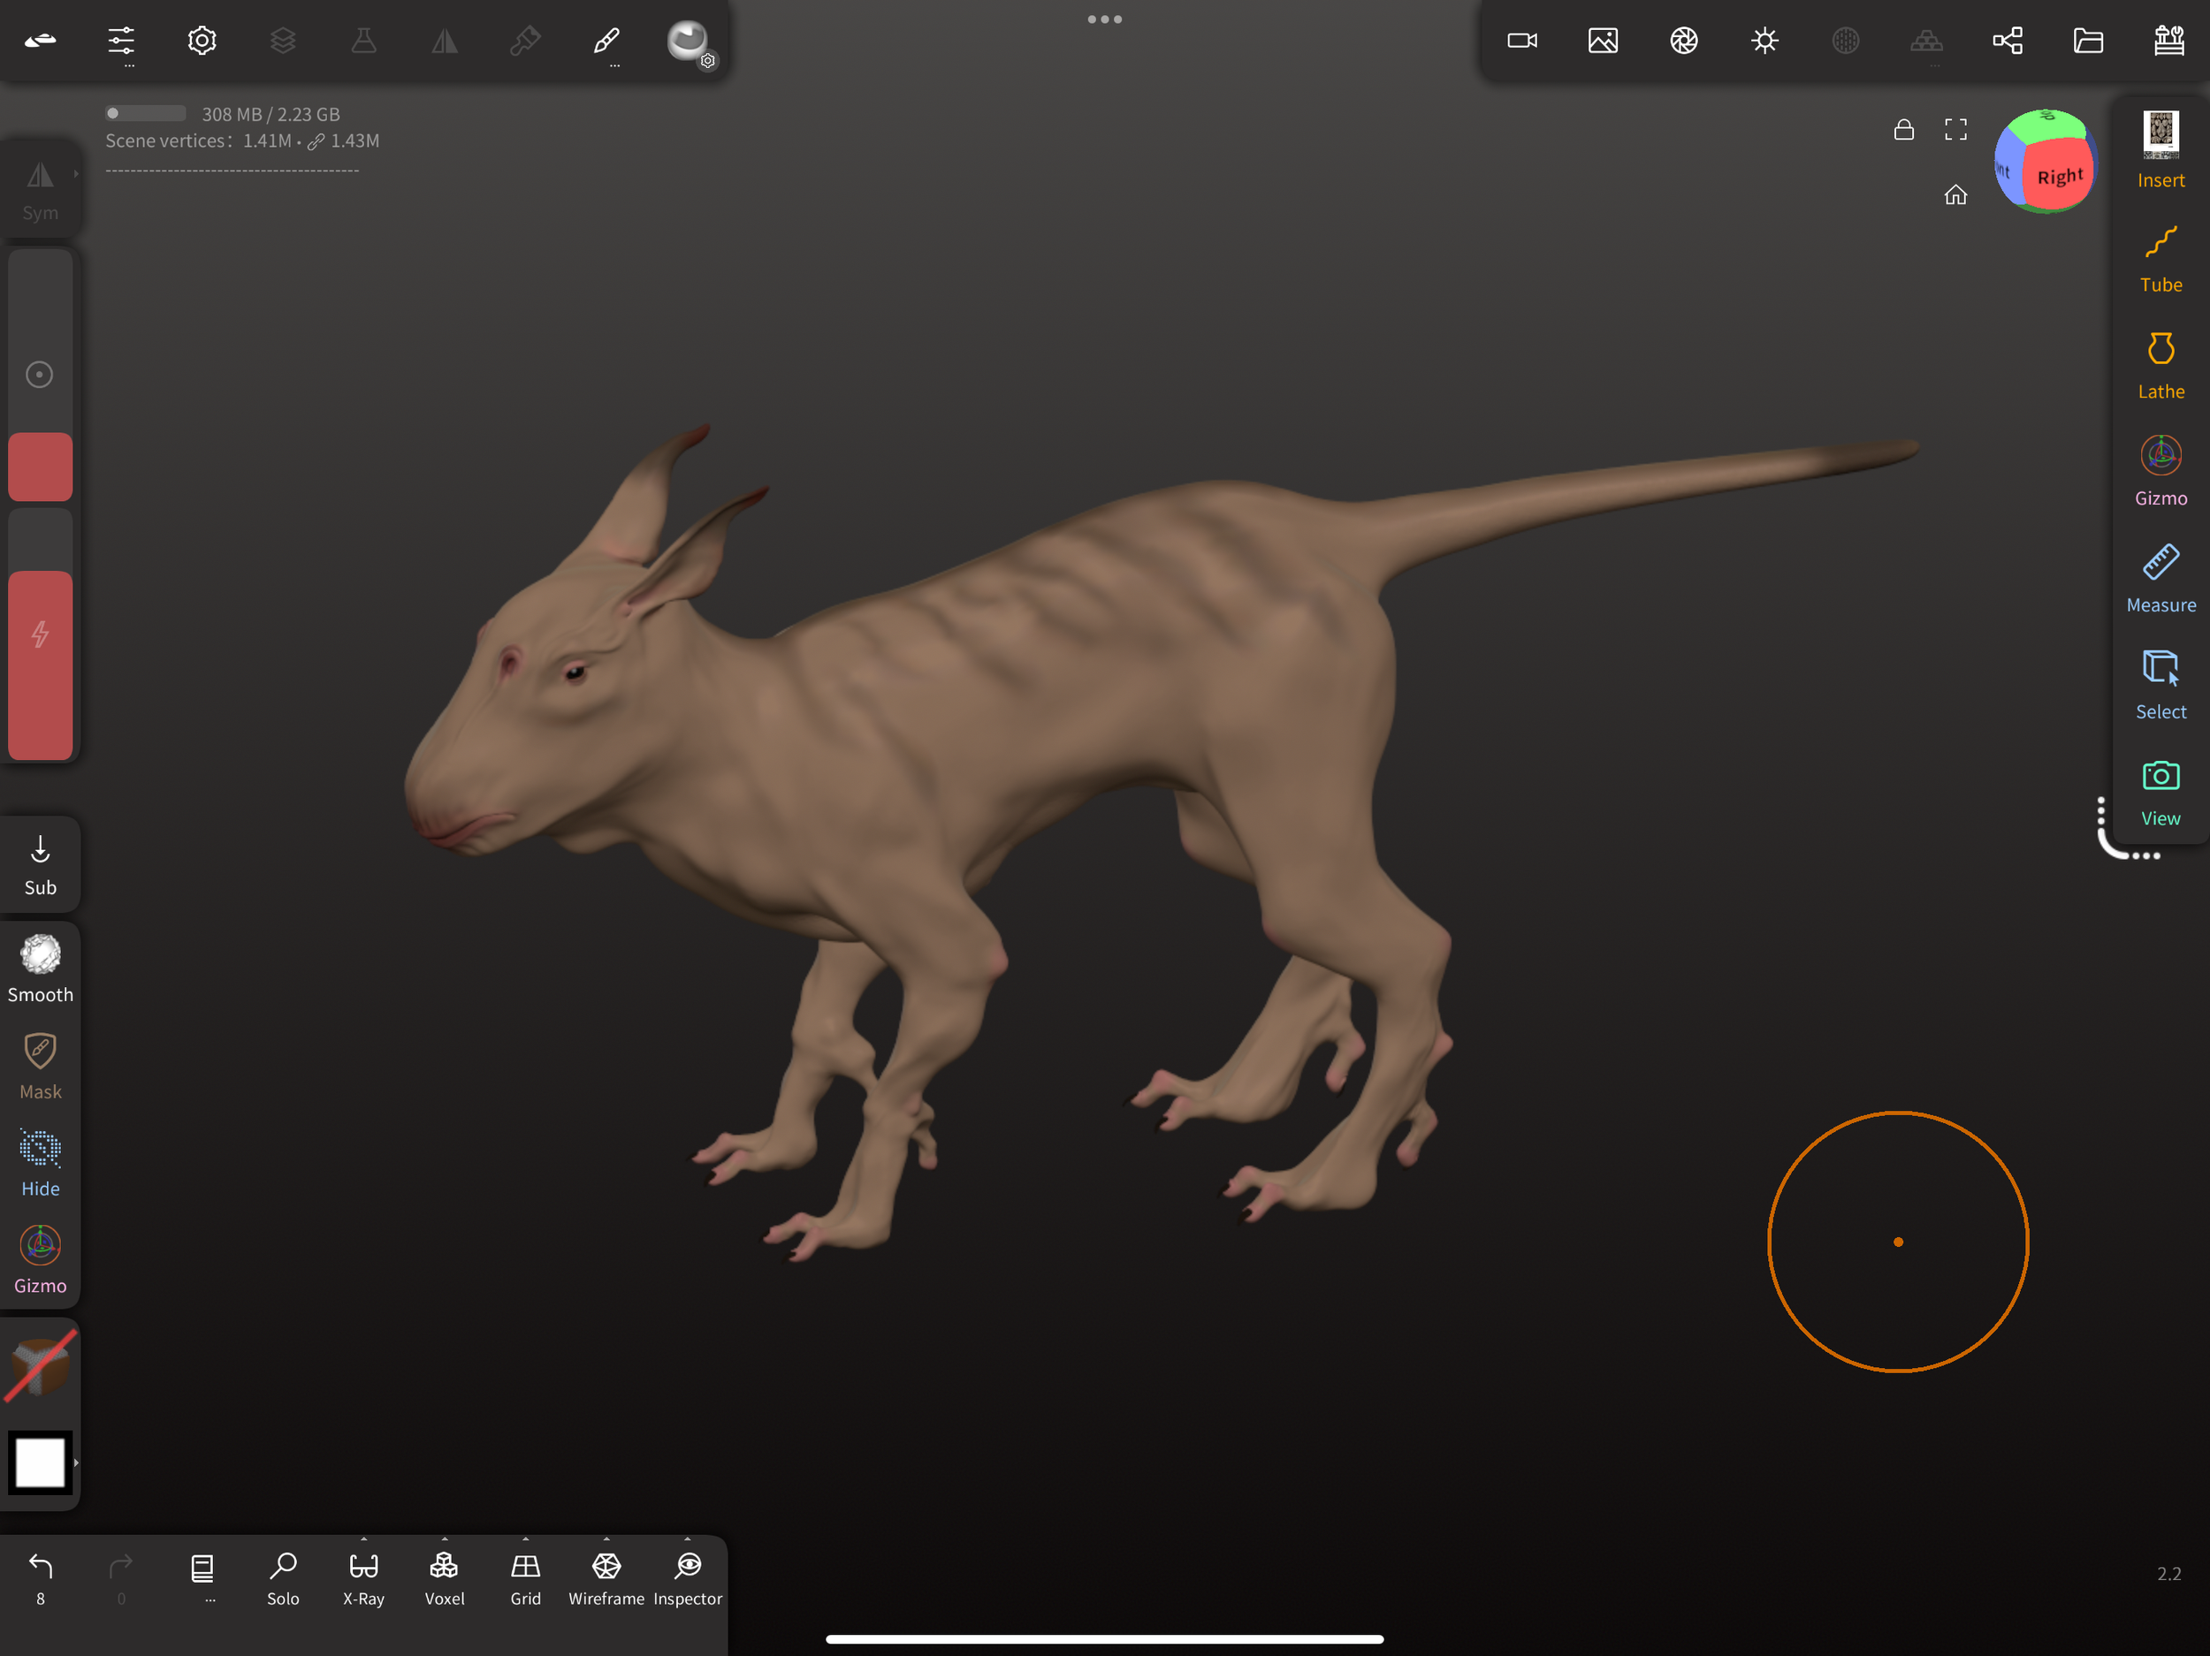This screenshot has height=1656, width=2210.
Task: Open the camera settings icon
Action: (1521, 40)
